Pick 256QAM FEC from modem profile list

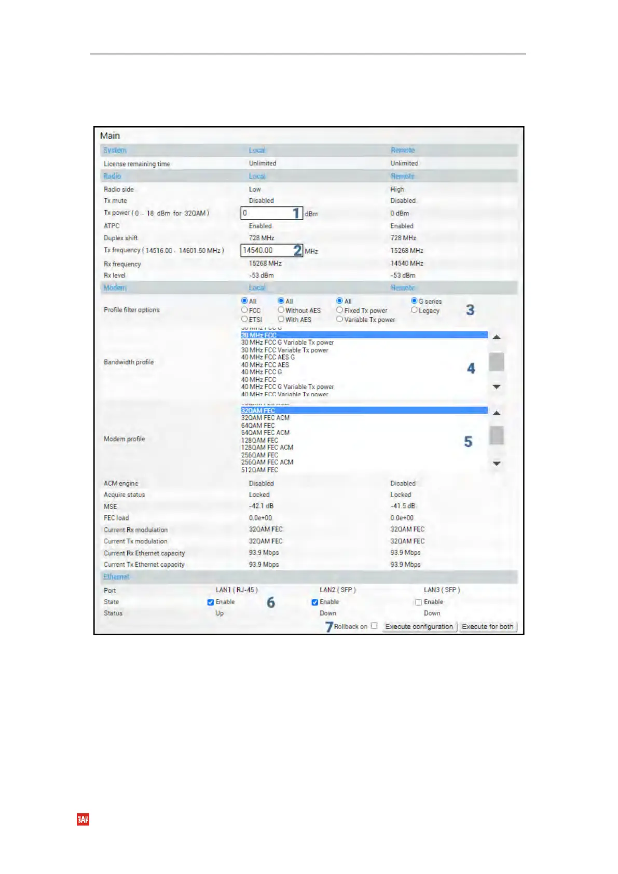click(259, 455)
